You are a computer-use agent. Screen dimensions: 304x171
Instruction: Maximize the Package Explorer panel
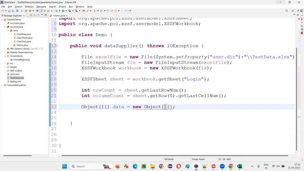(46, 15)
